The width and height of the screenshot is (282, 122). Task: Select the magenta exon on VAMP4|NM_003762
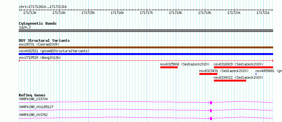[211, 119]
